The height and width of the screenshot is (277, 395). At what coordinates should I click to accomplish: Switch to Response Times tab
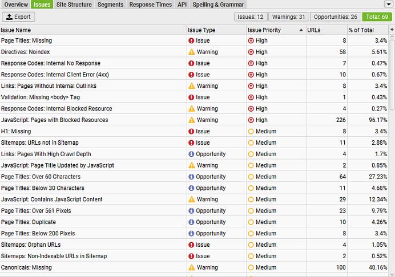(x=150, y=5)
